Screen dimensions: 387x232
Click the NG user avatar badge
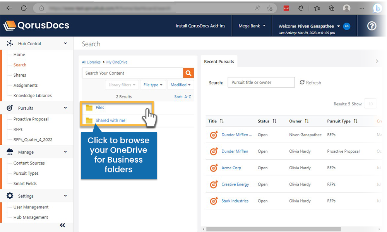[x=346, y=26]
